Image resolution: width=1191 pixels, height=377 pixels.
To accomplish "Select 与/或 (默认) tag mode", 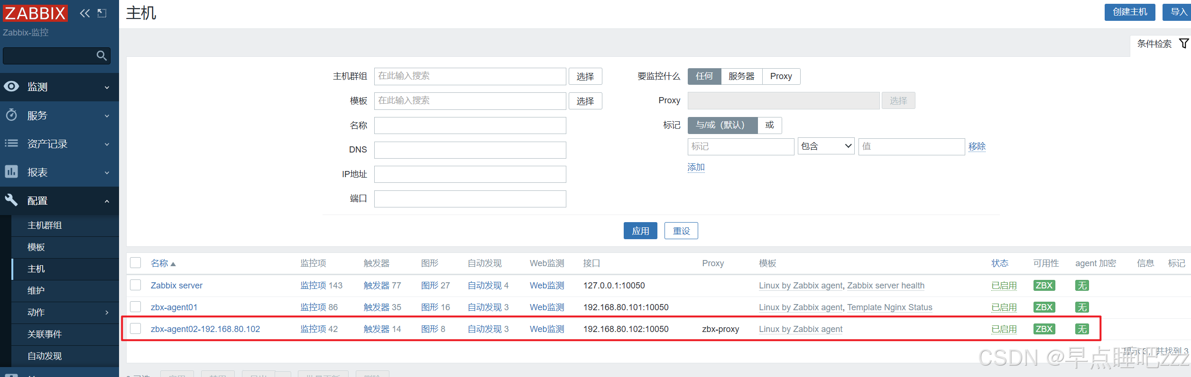I will 722,126.
